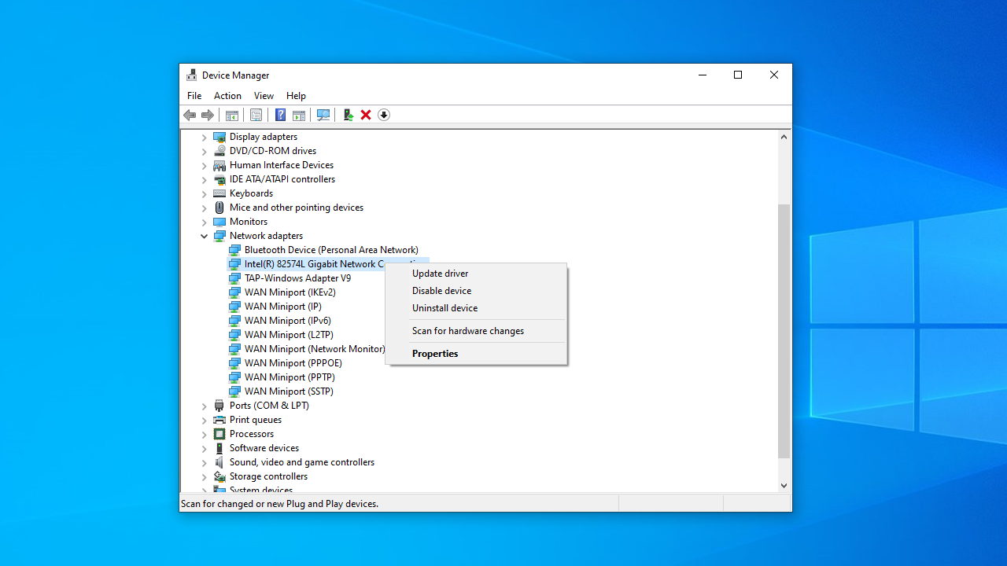Screen dimensions: 1007x566
Task: Click the Back arrow toolbar icon
Action: 190,115
